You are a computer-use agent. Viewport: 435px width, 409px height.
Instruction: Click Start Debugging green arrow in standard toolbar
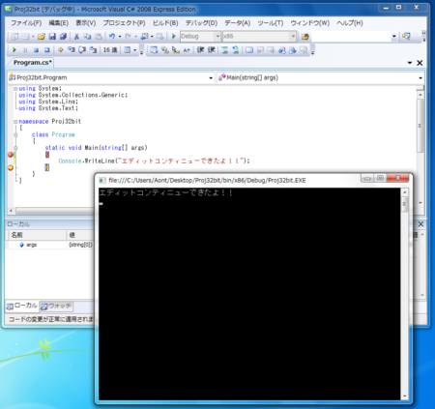[x=174, y=37]
